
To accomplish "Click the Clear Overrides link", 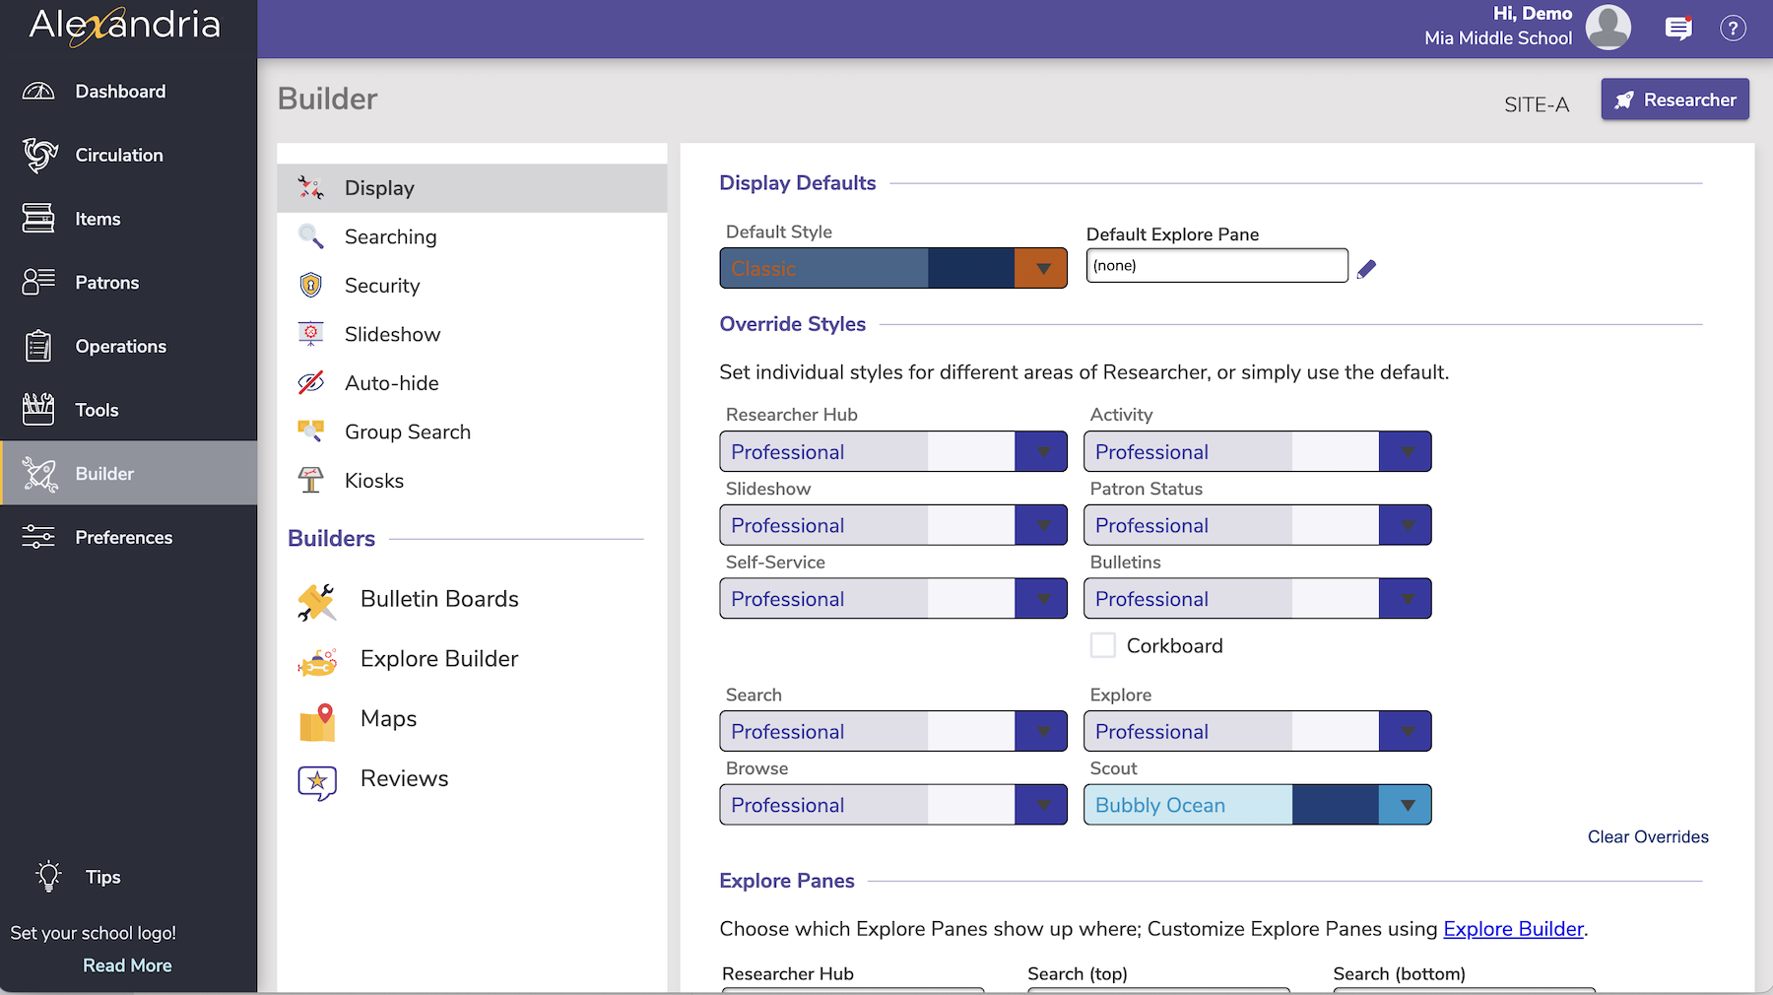I will (x=1647, y=836).
